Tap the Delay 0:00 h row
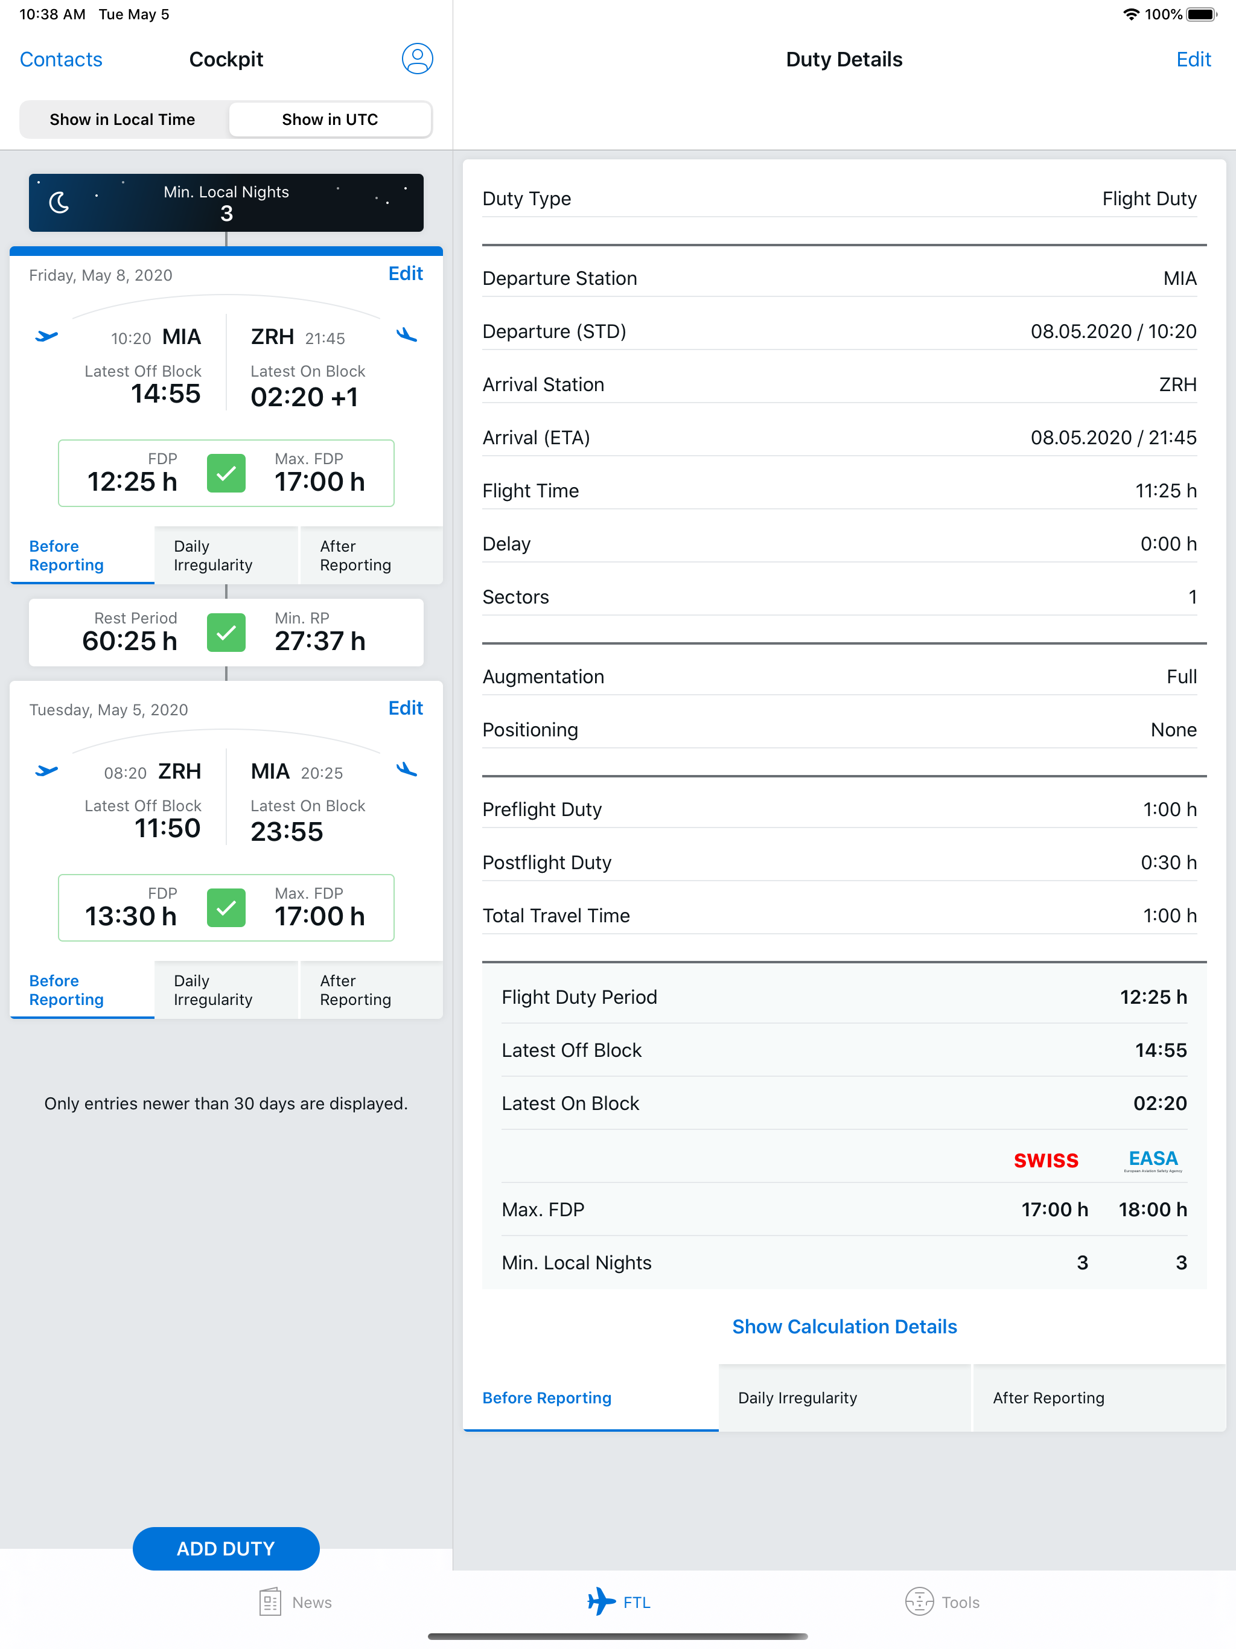Image resolution: width=1236 pixels, height=1649 pixels. point(839,543)
